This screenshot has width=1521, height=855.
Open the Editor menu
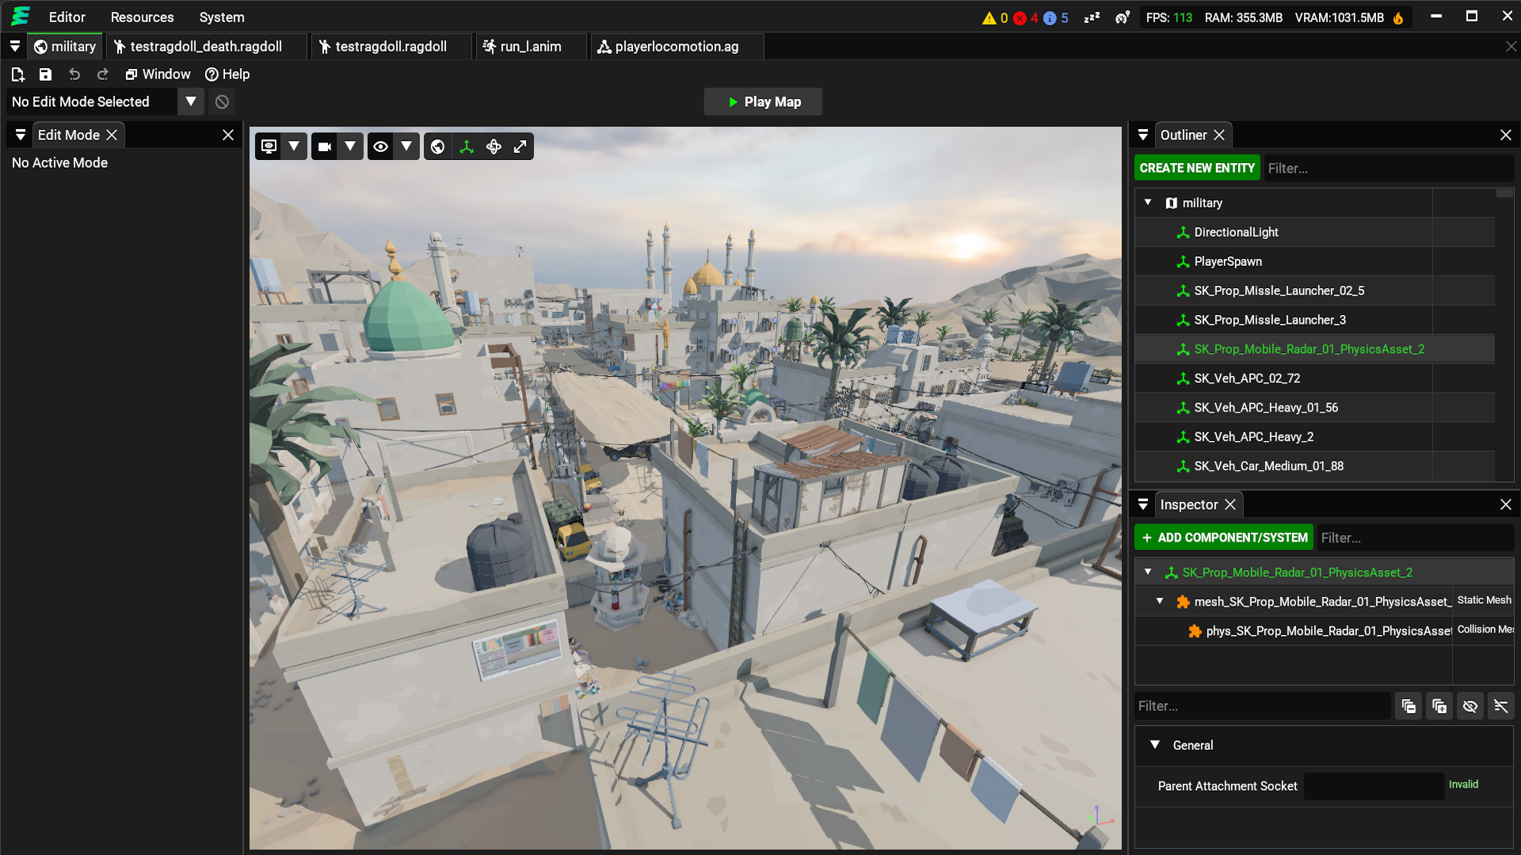point(67,17)
